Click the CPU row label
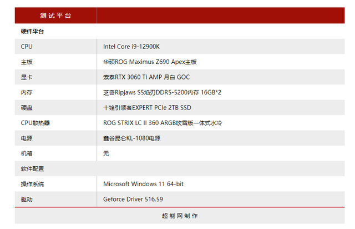The width and height of the screenshot is (355, 229). pos(27,47)
